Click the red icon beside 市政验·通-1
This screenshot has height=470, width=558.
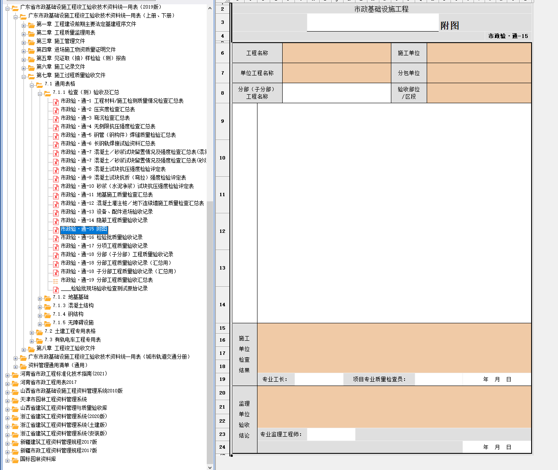pyautogui.click(x=56, y=102)
